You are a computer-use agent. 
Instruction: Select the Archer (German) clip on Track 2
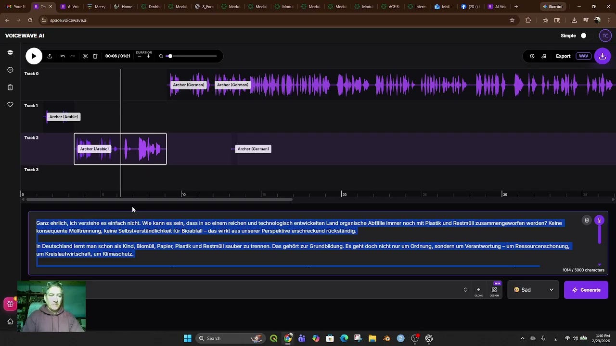(253, 149)
